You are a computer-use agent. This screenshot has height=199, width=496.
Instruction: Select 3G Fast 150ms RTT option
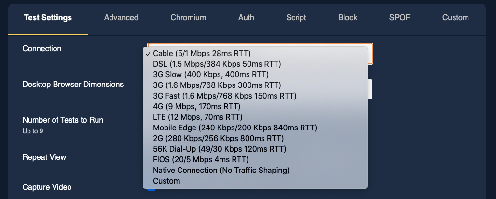click(224, 96)
